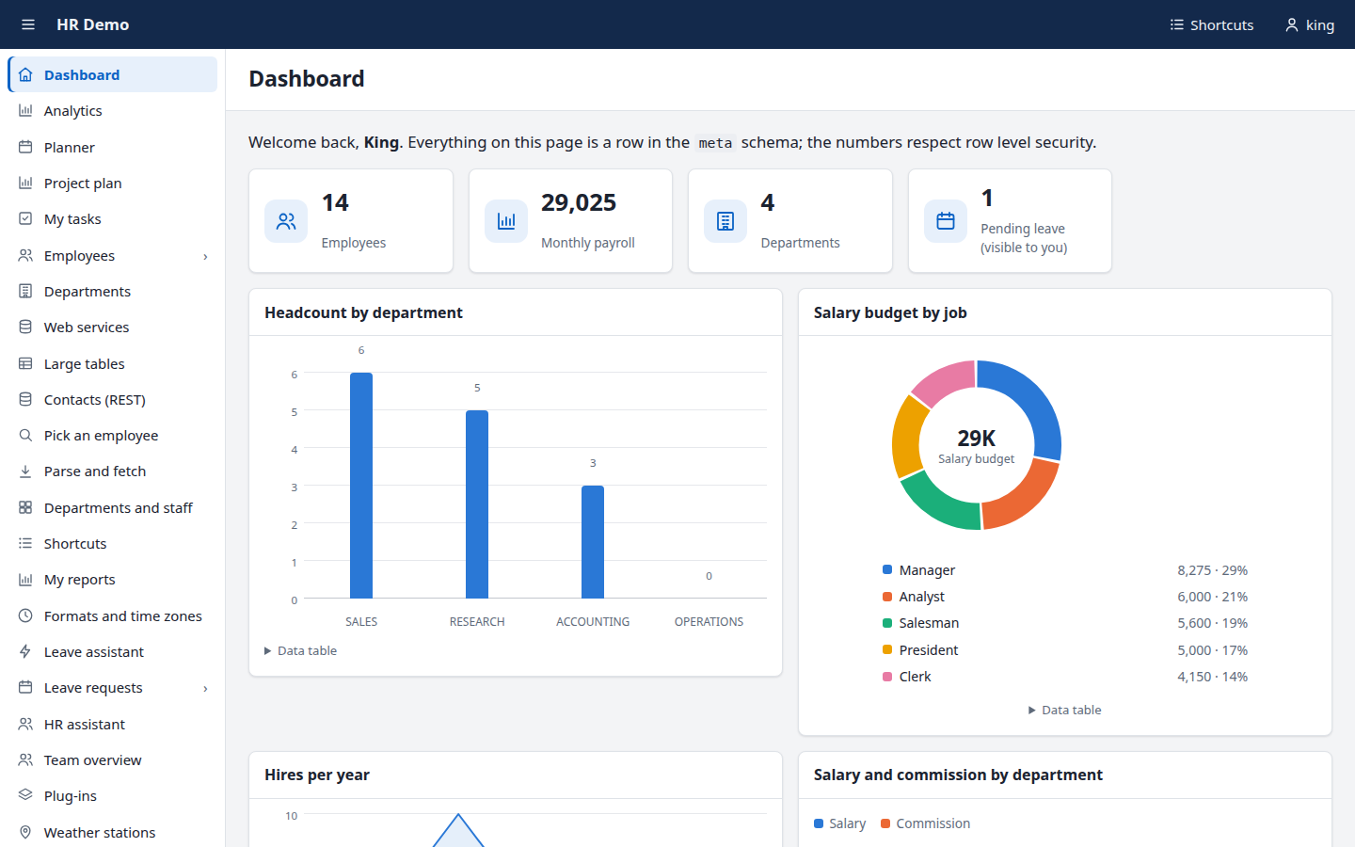Image resolution: width=1355 pixels, height=847 pixels.
Task: Click the Formats and time zones clock icon
Action: point(25,615)
